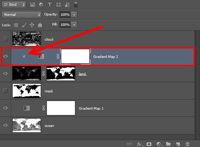200x147 pixels.
Task: Add a layer mask button
Action: pos(149,144)
